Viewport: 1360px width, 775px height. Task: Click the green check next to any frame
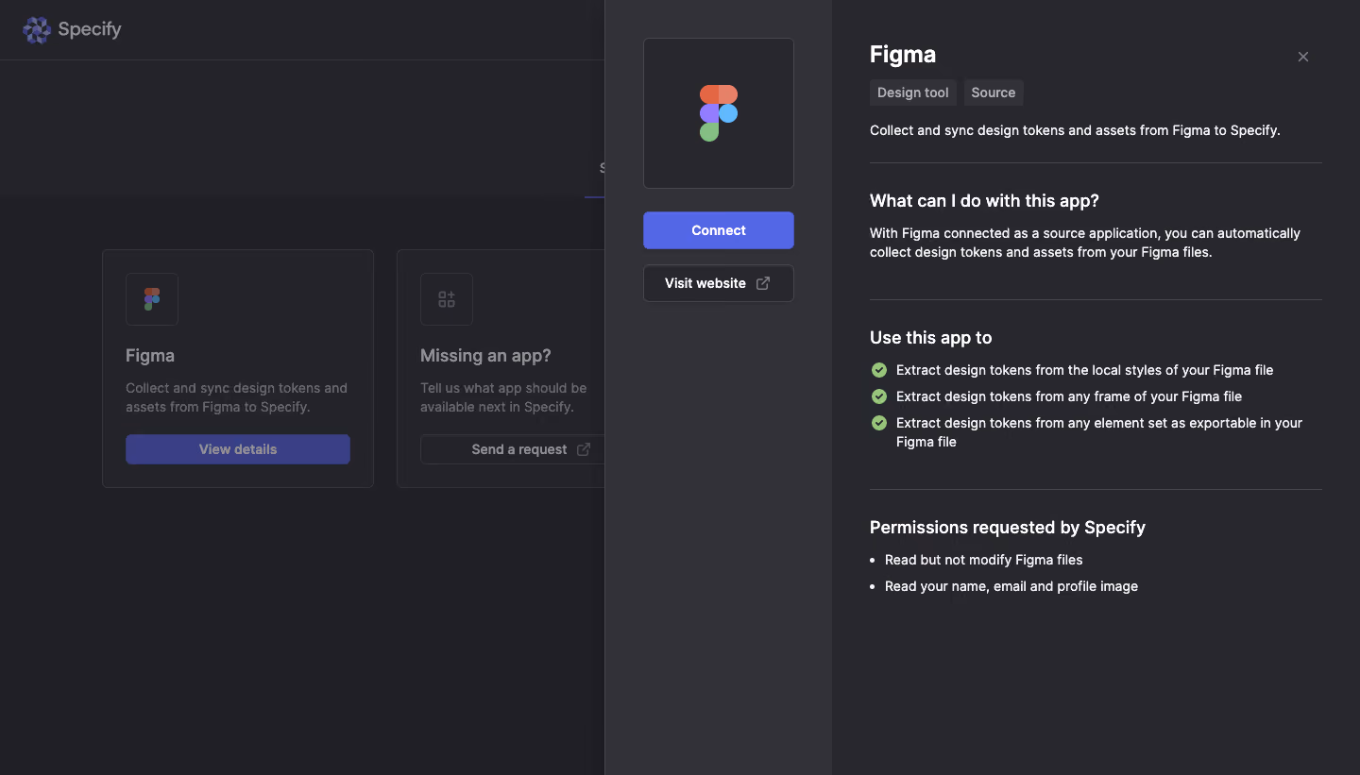point(879,396)
